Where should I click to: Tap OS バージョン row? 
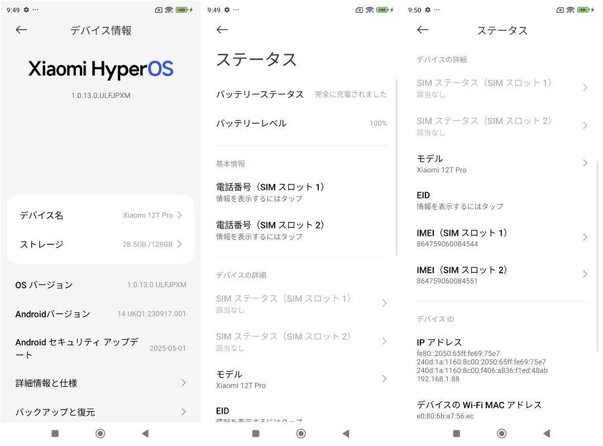point(100,285)
